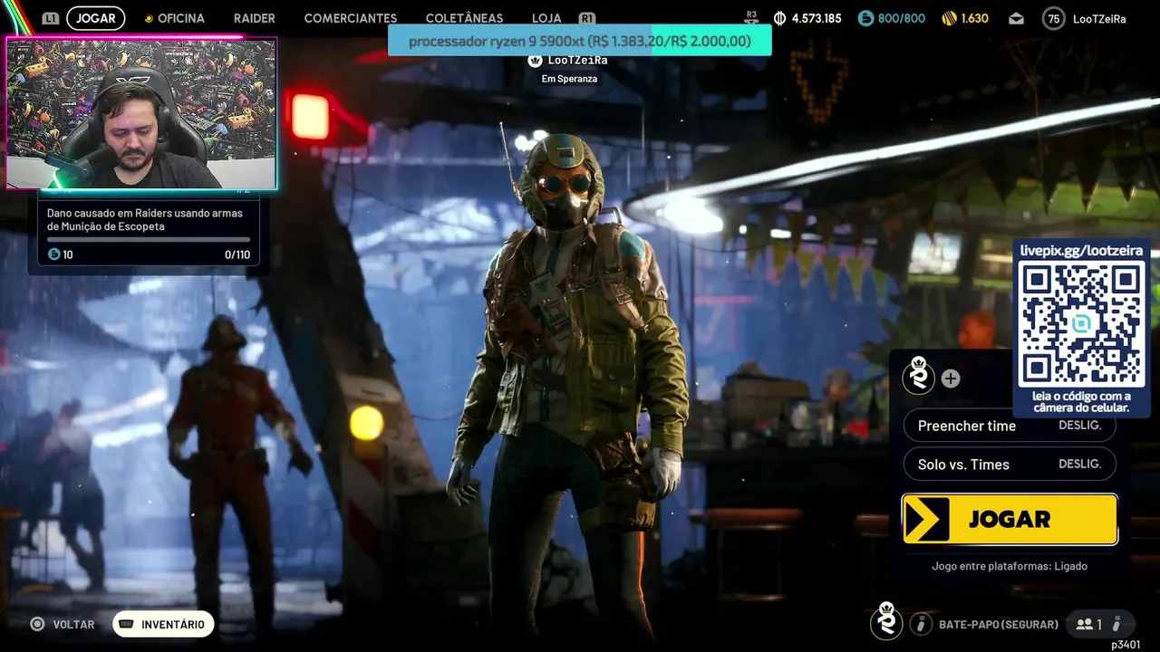Open the INVENTÁRIO button
The height and width of the screenshot is (652, 1160).
point(163,624)
